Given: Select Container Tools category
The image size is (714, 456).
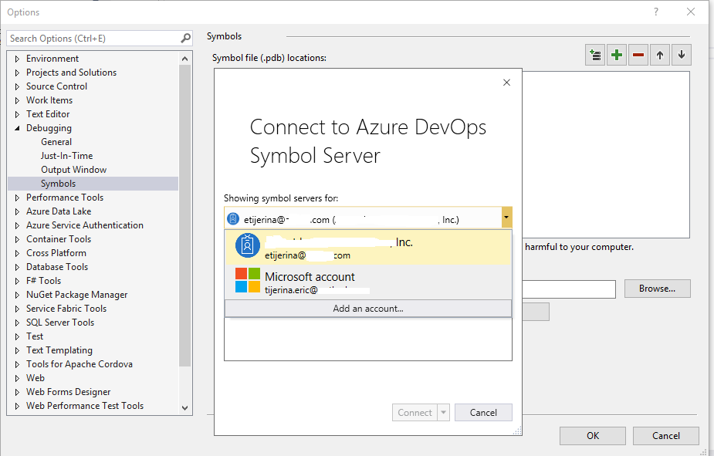Looking at the screenshot, I should pyautogui.click(x=59, y=239).
